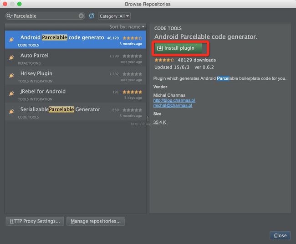296x244 pixels.
Task: Click the Michal Charmas vendor name
Action: click(x=169, y=95)
